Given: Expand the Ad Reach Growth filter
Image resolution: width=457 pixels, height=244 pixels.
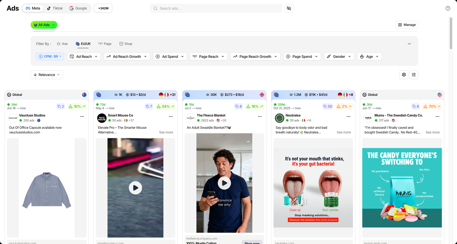Looking at the screenshot, I should pos(127,57).
